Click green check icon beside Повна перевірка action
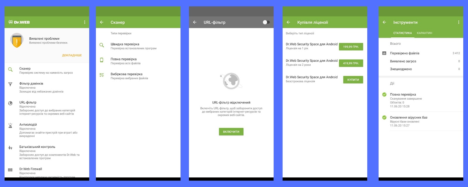The width and height of the screenshot is (468, 187). [384, 94]
